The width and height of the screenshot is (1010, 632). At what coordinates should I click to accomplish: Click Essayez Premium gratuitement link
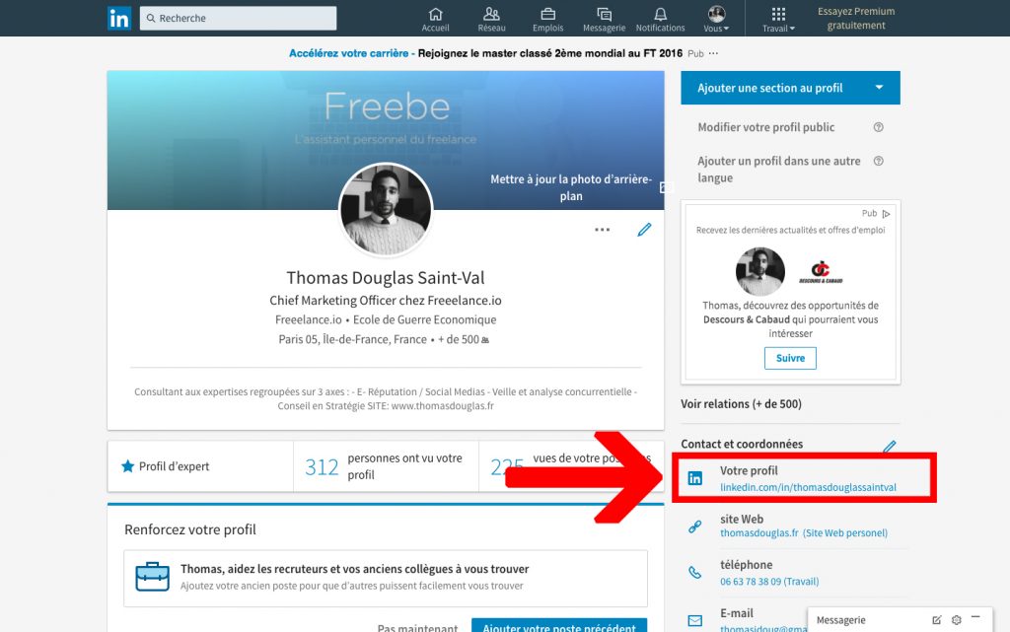point(856,18)
